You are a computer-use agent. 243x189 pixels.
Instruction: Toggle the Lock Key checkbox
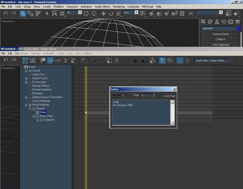(x=161, y=96)
